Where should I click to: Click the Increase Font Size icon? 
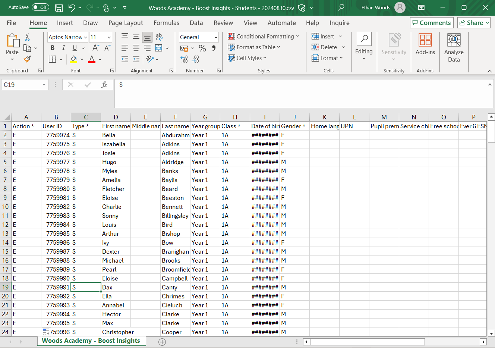[x=96, y=48]
